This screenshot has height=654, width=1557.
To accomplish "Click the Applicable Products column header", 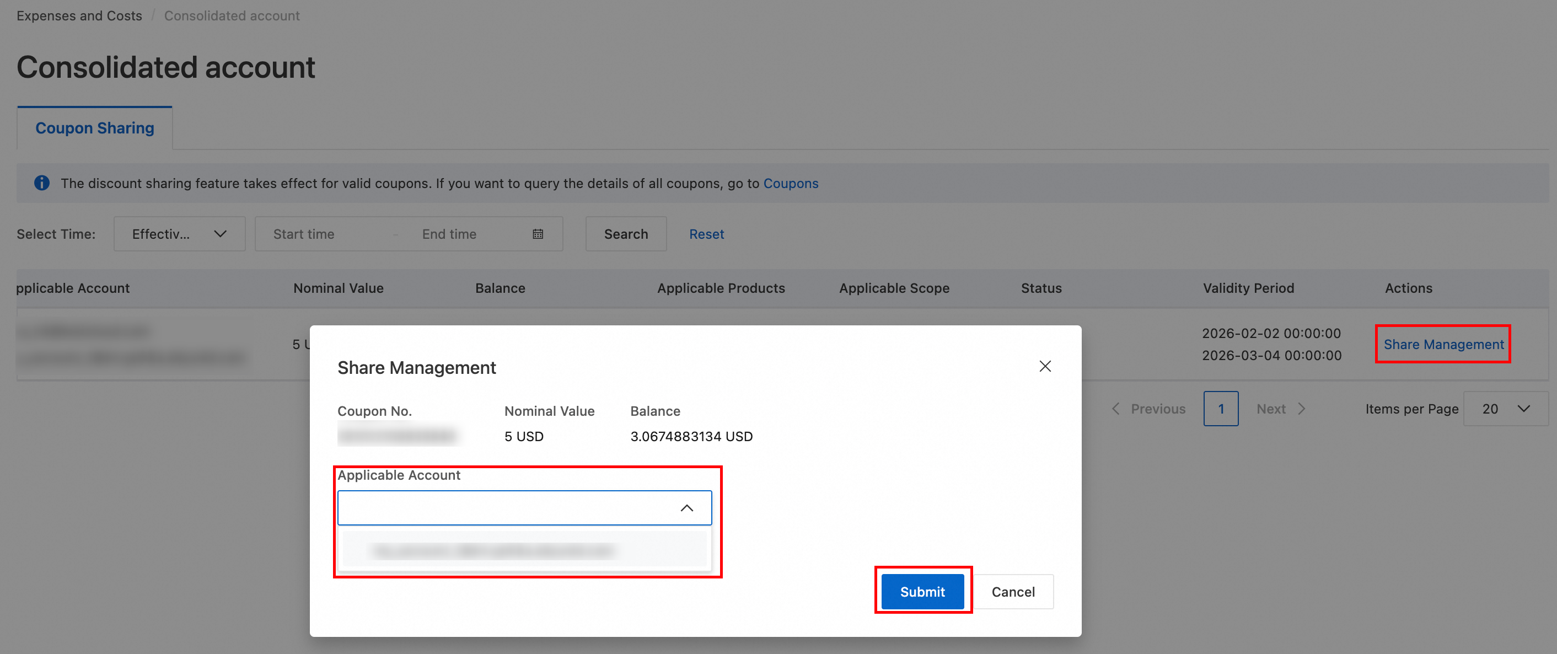I will [x=721, y=288].
